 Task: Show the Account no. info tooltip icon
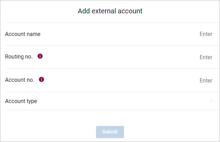pos(41,79)
